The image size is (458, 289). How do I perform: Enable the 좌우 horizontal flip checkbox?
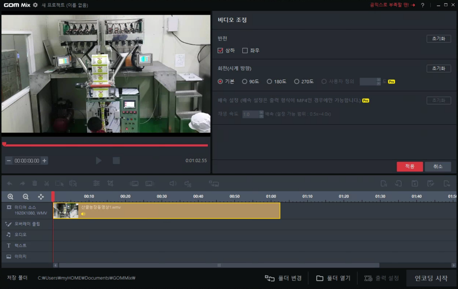245,50
